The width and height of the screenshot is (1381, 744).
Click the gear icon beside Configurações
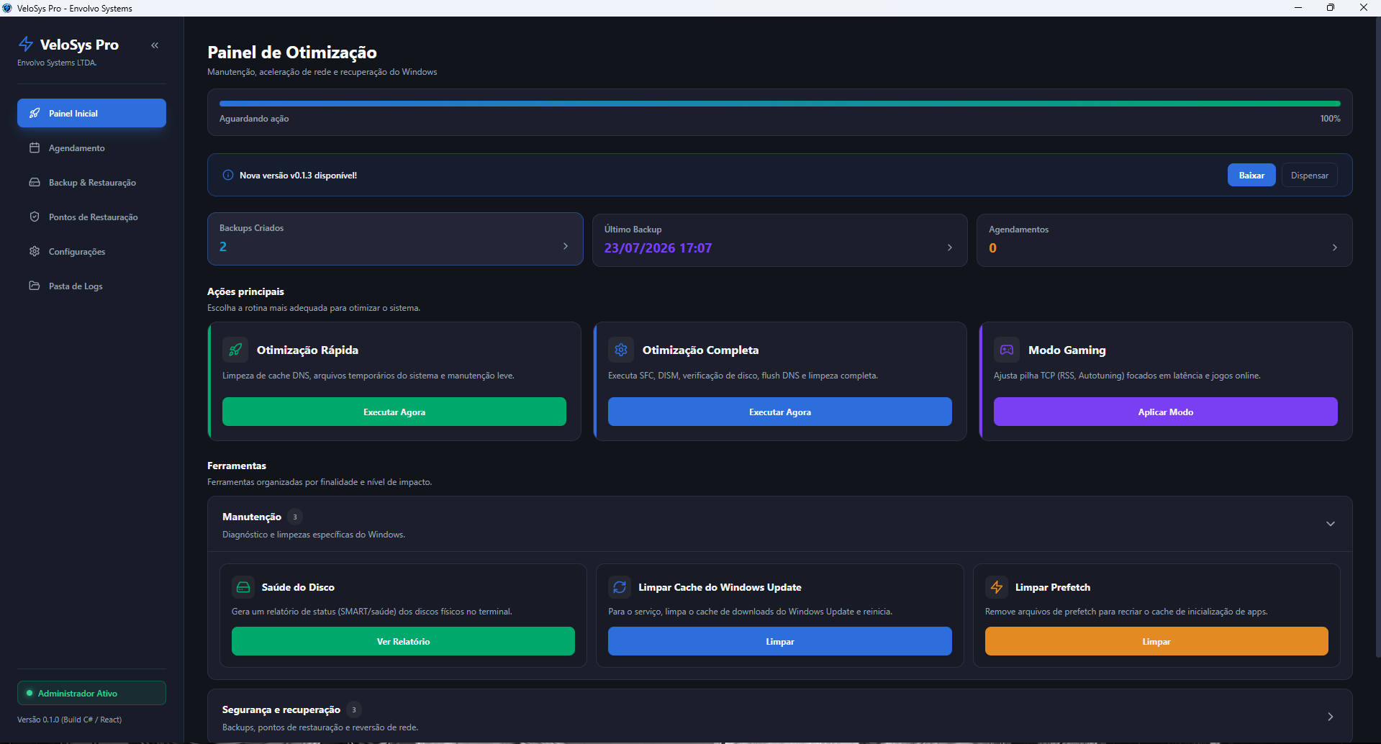pyautogui.click(x=35, y=251)
